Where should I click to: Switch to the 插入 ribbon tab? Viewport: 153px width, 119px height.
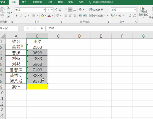24,2
